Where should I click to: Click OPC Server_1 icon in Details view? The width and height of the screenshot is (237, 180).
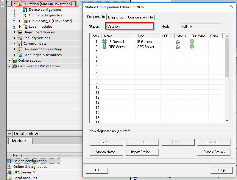point(9,172)
